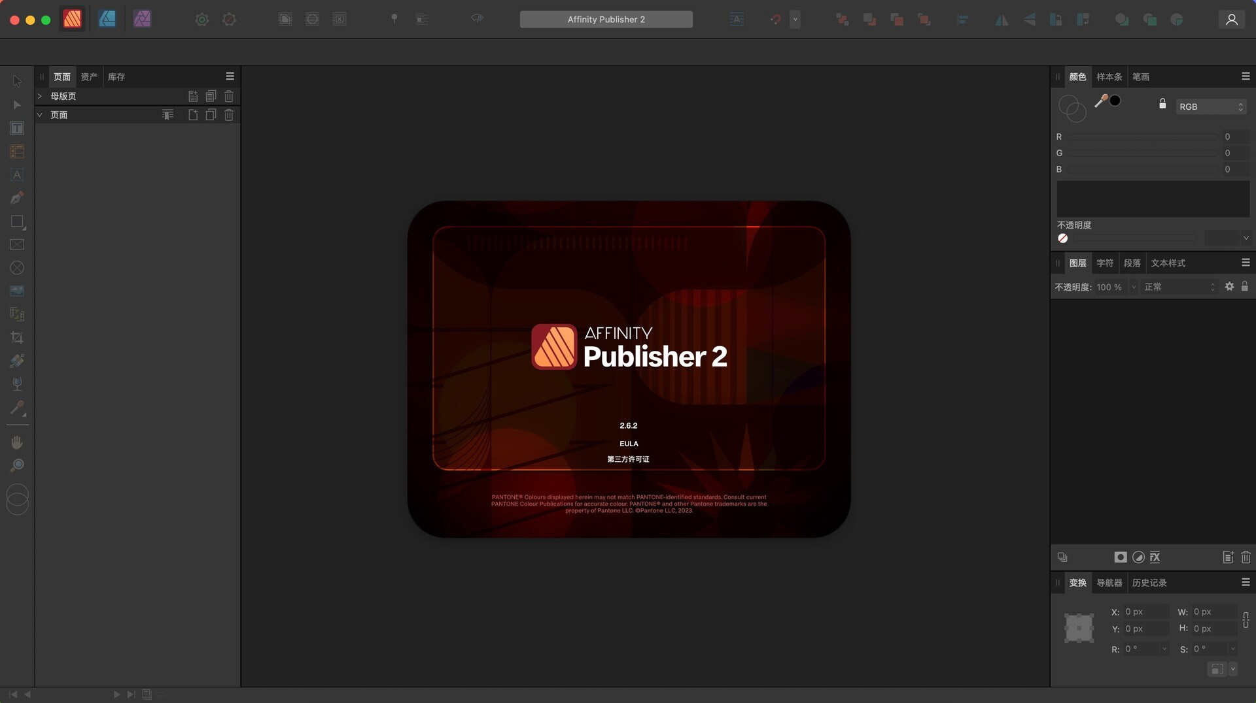This screenshot has height=703, width=1256.
Task: Open the adjustments icon in layers panel
Action: (1138, 557)
